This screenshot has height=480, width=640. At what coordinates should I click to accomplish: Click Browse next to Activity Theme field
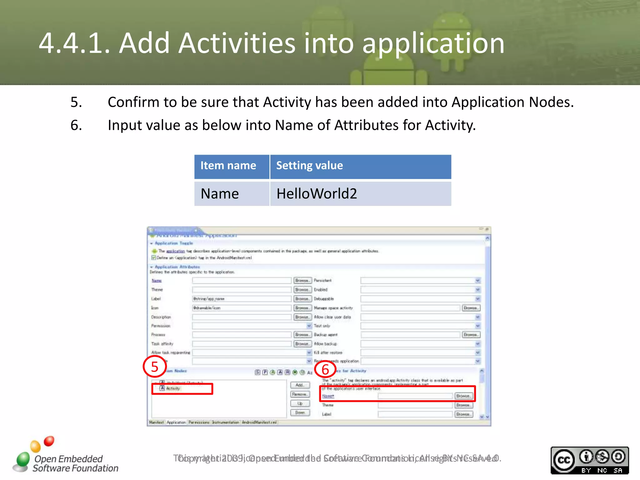tap(464, 405)
